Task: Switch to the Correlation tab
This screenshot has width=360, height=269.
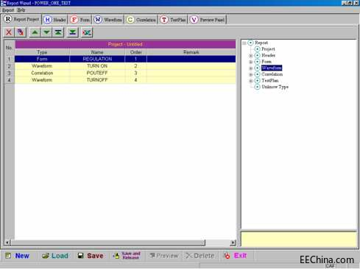Action: coord(141,20)
